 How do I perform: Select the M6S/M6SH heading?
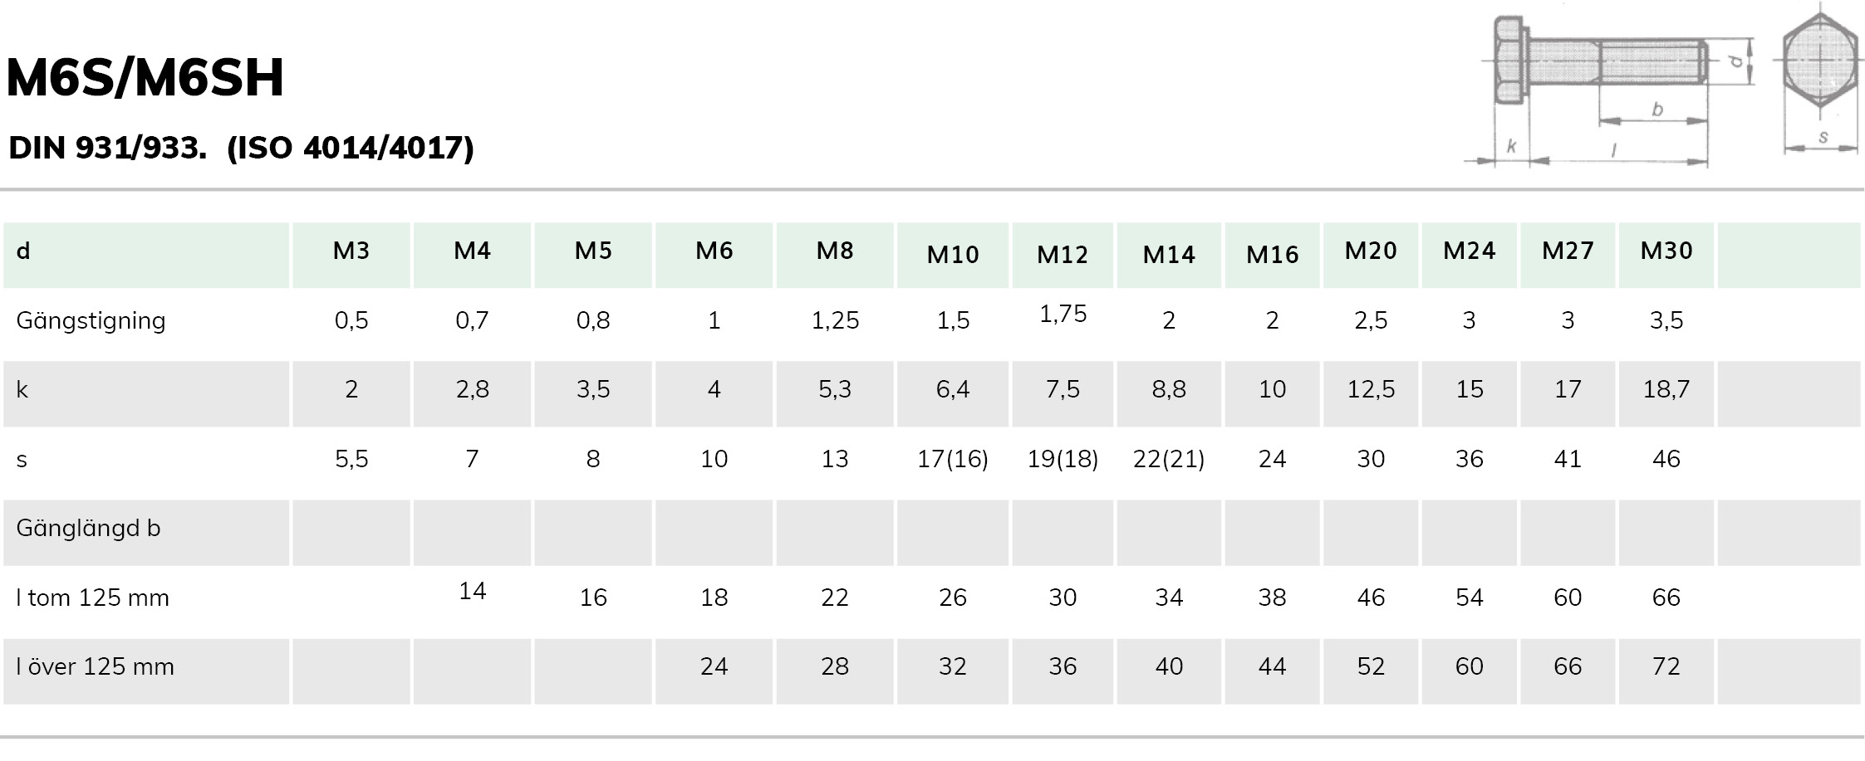point(145,78)
